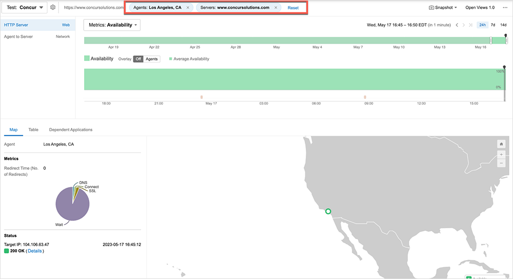Image resolution: width=513 pixels, height=279 pixels.
Task: Click the Los Angeles agent map marker
Action: pos(328,211)
